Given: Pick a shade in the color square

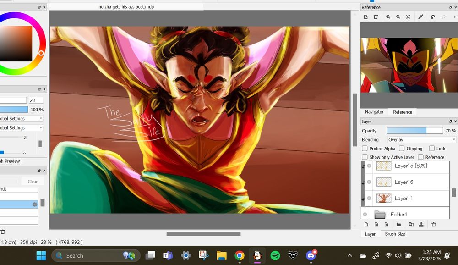Looking at the screenshot, I should point(16,44).
